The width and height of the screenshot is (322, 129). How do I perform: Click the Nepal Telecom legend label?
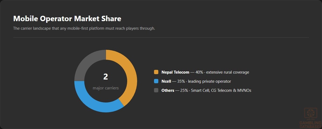click(175, 72)
